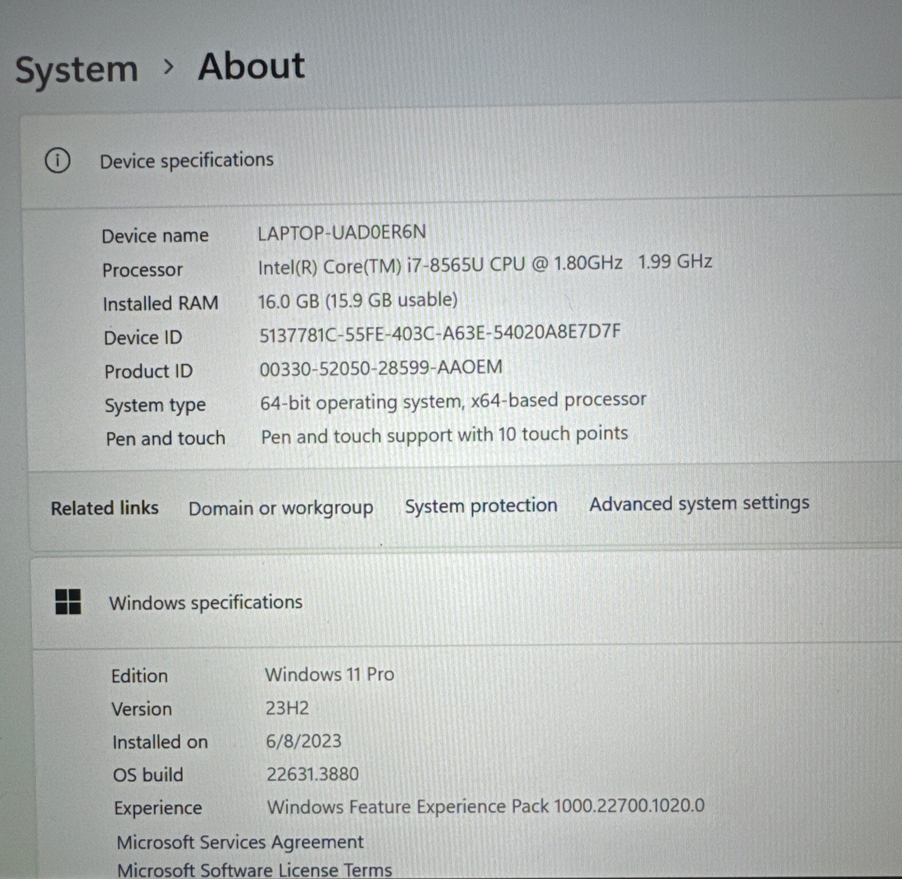Open Advanced system settings link
The image size is (902, 879).
click(x=699, y=503)
